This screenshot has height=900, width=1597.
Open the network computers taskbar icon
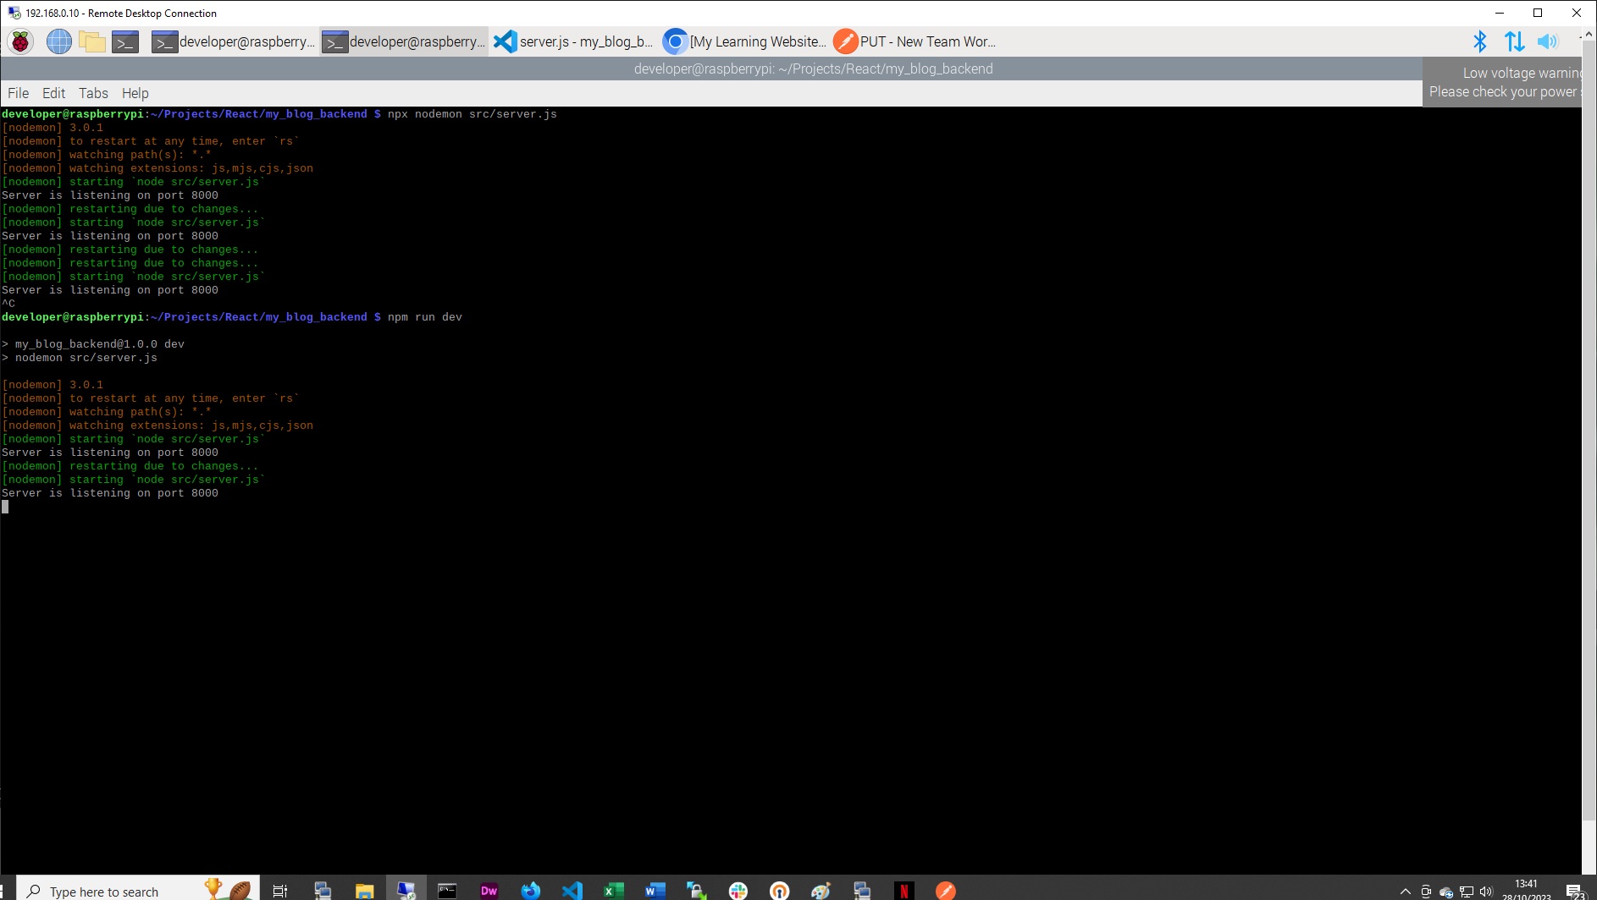click(323, 891)
